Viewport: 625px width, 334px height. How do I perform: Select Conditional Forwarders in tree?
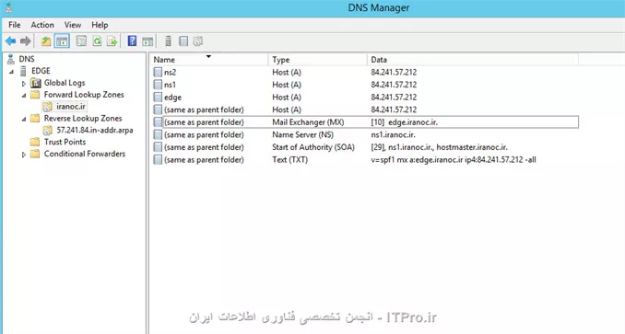[85, 154]
